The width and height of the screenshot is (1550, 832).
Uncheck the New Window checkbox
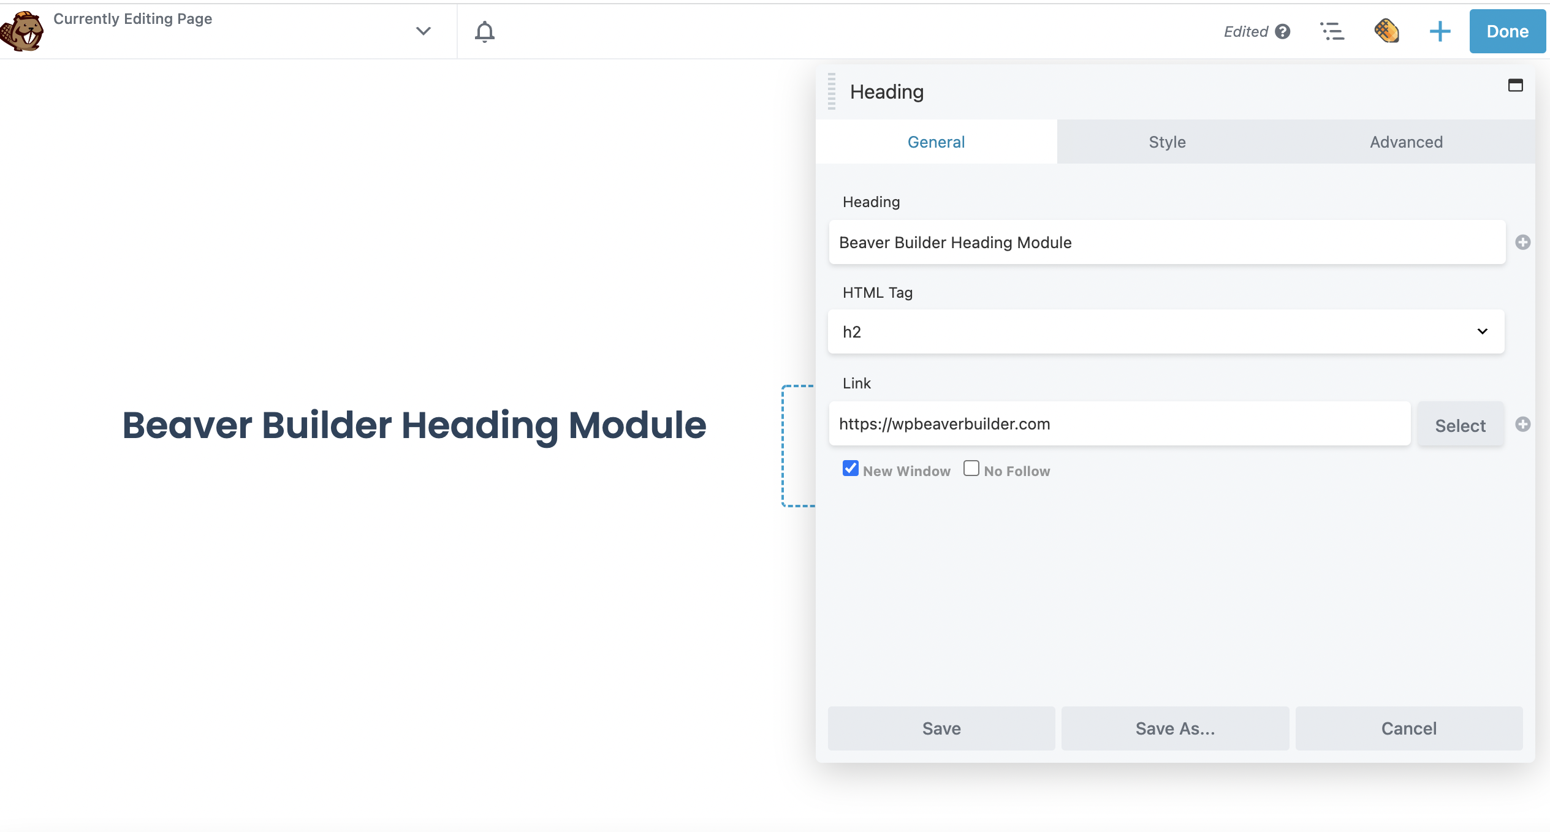tap(850, 469)
